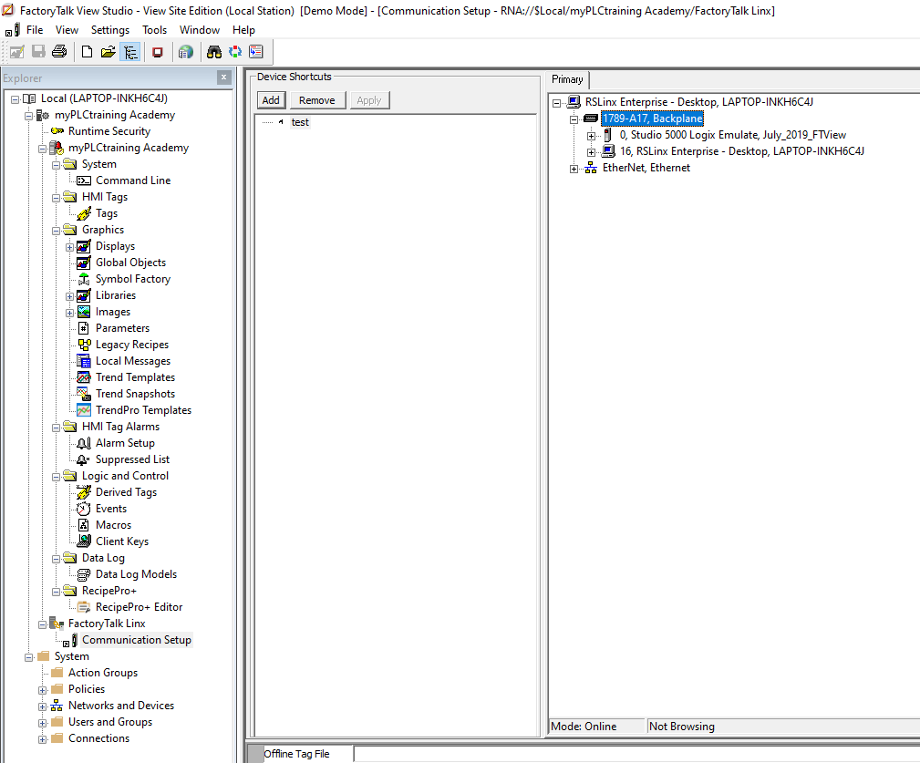Open the Macros icon
The width and height of the screenshot is (920, 763).
click(84, 525)
